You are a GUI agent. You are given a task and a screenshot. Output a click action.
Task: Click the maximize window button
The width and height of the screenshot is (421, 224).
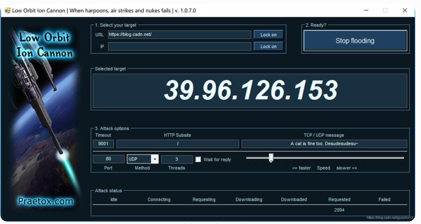pyautogui.click(x=385, y=10)
